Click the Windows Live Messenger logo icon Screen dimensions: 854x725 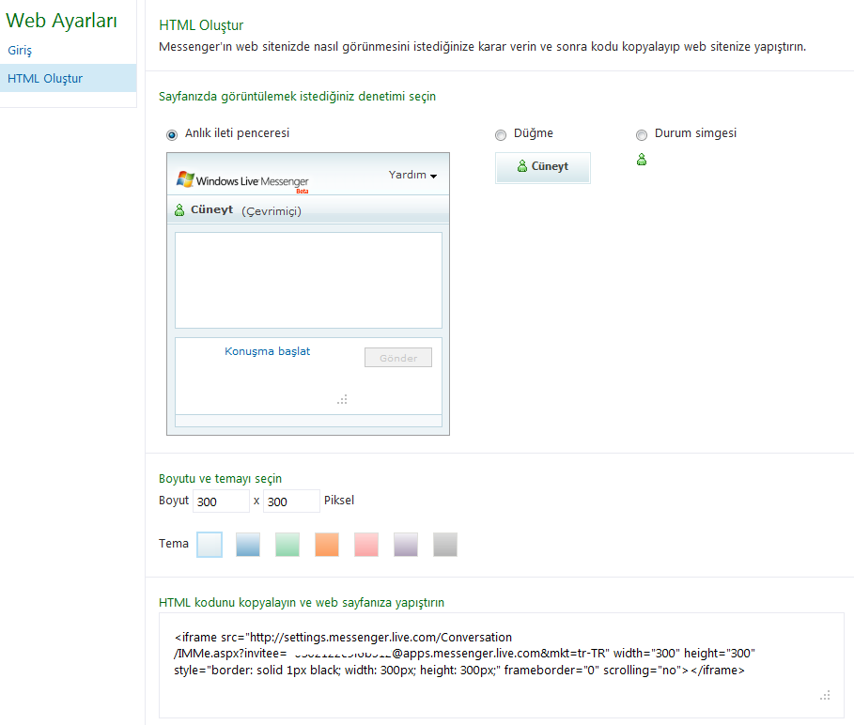coord(185,179)
